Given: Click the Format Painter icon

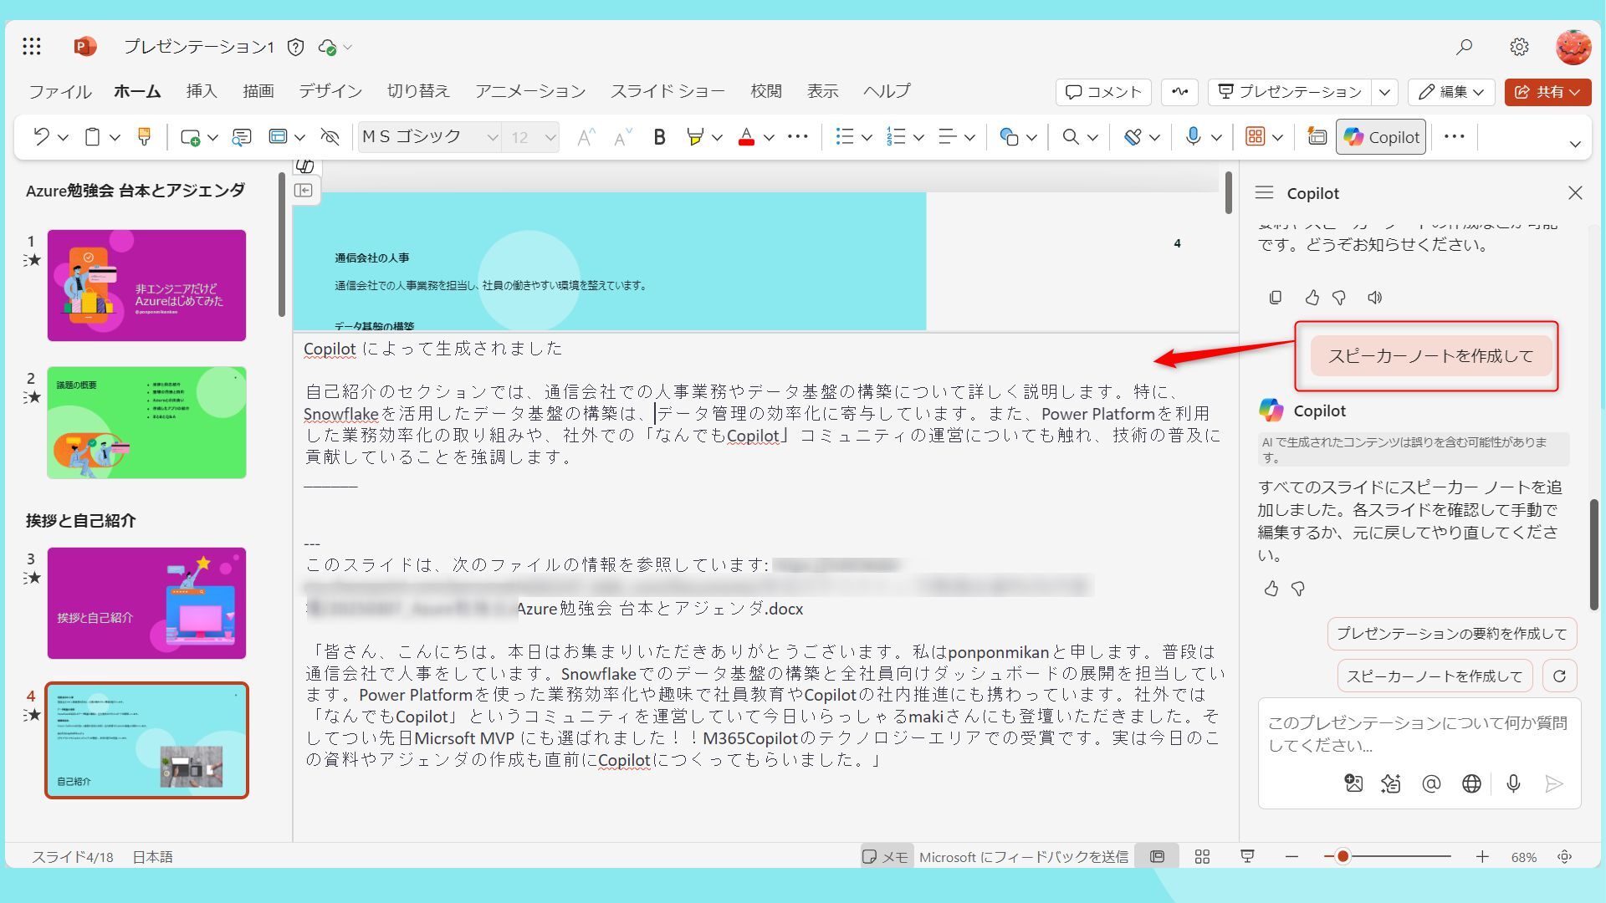Looking at the screenshot, I should [x=144, y=136].
